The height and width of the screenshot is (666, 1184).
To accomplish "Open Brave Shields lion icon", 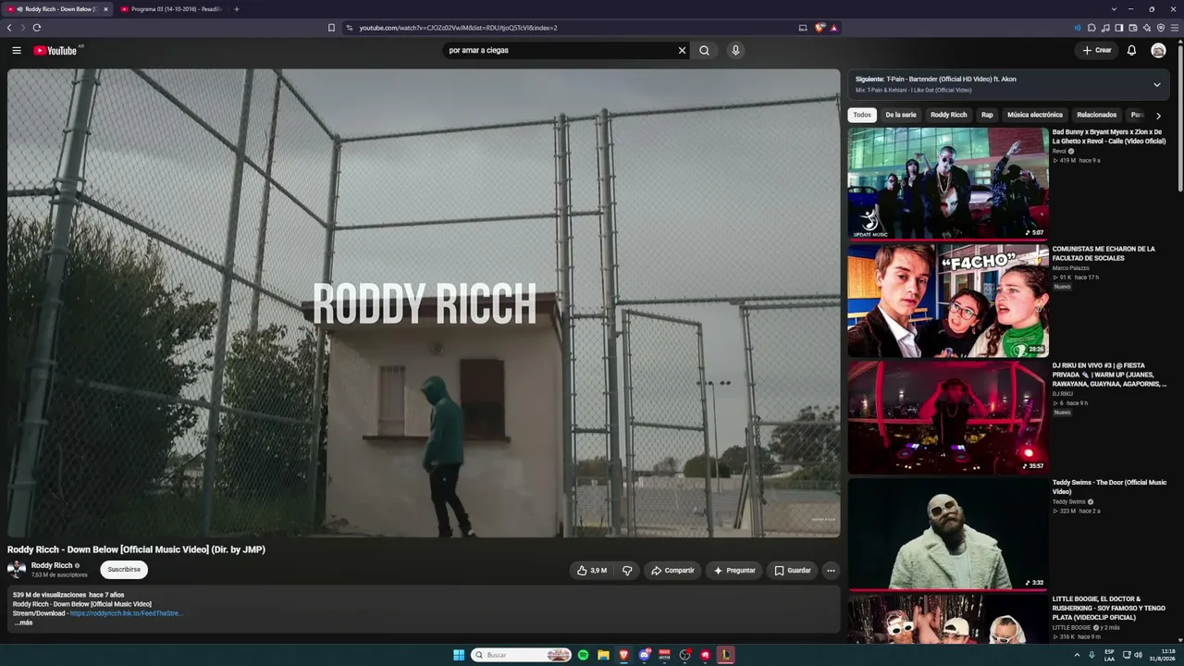I will [x=820, y=28].
